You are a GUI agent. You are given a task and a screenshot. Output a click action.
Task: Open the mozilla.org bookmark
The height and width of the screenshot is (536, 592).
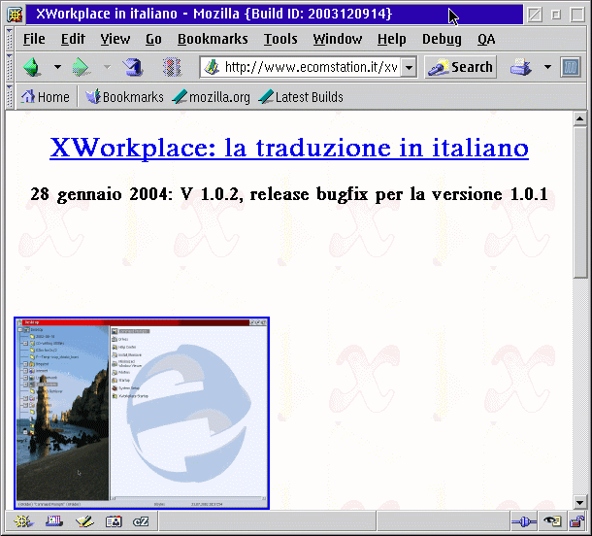coord(211,97)
